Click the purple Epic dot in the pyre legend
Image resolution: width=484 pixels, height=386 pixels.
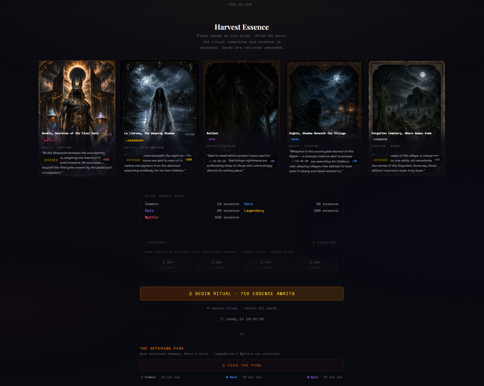[308, 377]
